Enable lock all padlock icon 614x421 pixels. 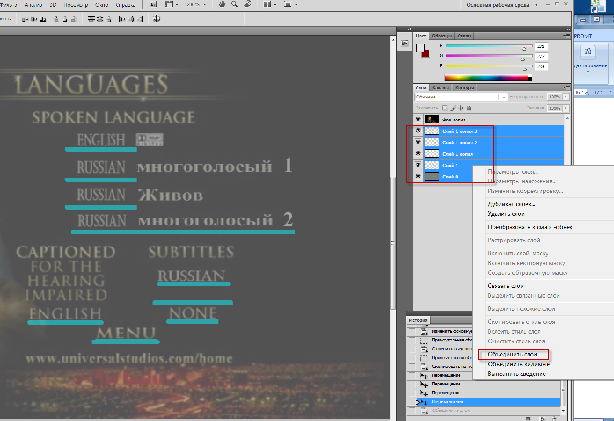(x=469, y=108)
